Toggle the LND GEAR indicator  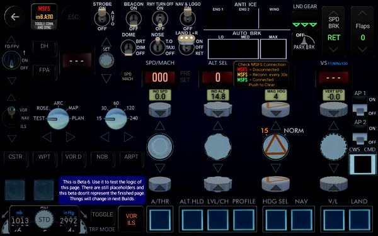click(305, 21)
